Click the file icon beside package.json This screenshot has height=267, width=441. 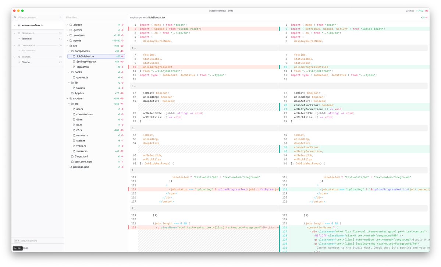[x=71, y=167]
